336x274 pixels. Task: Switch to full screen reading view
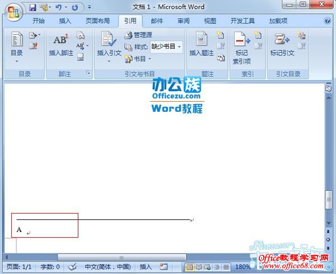click(199, 267)
